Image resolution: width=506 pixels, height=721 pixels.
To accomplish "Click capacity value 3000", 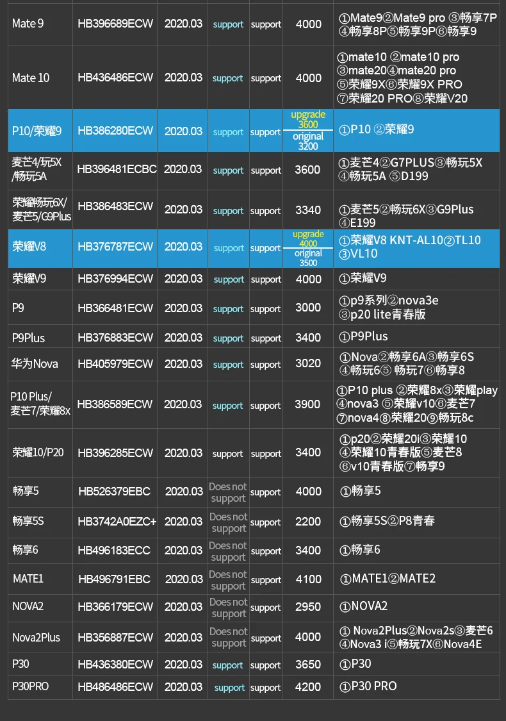I will [308, 307].
